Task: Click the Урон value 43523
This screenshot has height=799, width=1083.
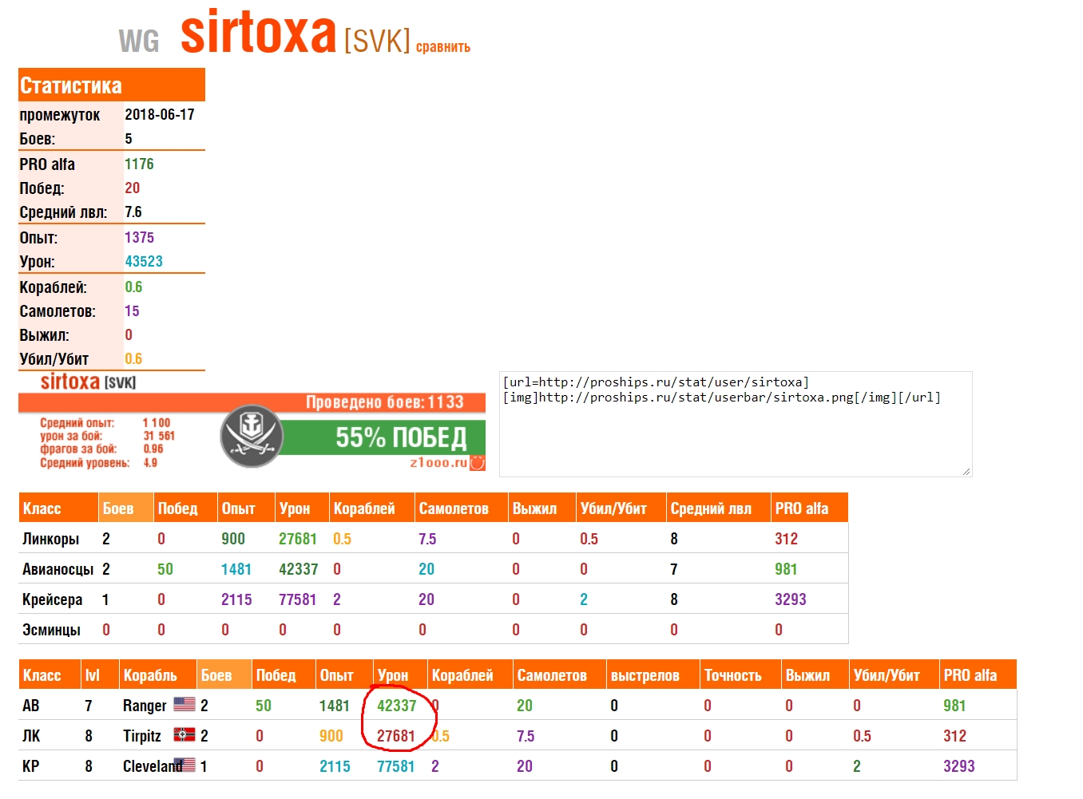Action: [x=144, y=261]
